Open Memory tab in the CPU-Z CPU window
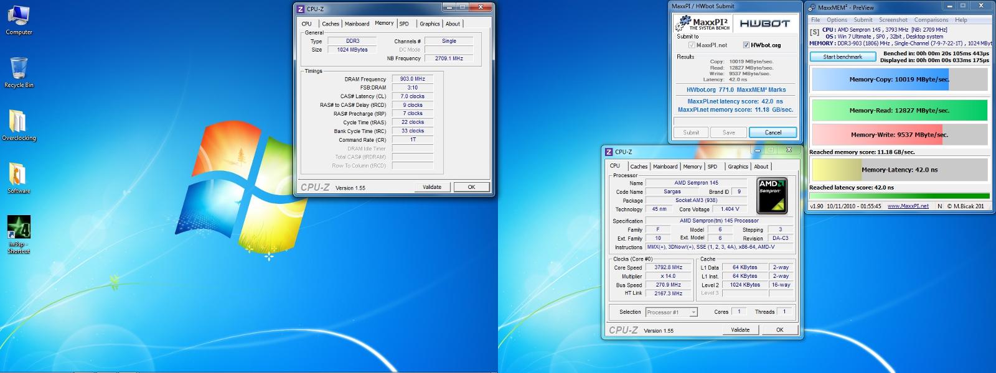The width and height of the screenshot is (996, 373). click(692, 167)
